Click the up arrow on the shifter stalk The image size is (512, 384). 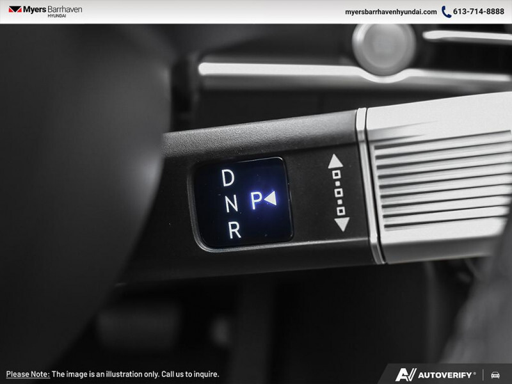[x=337, y=162]
